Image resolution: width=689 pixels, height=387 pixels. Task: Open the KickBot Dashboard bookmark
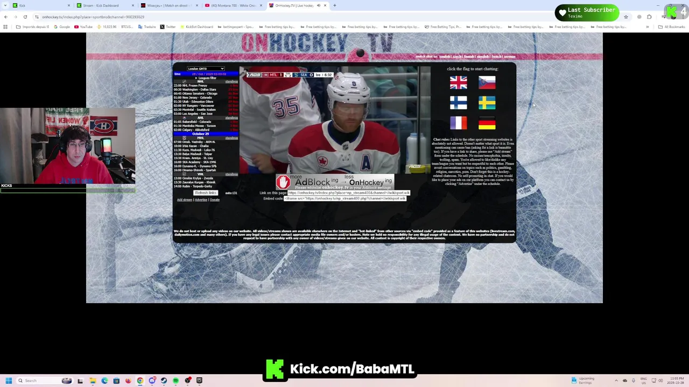pos(196,27)
